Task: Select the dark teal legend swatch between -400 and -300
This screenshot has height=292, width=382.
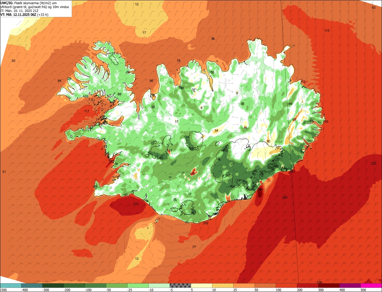Action: pos(32,285)
